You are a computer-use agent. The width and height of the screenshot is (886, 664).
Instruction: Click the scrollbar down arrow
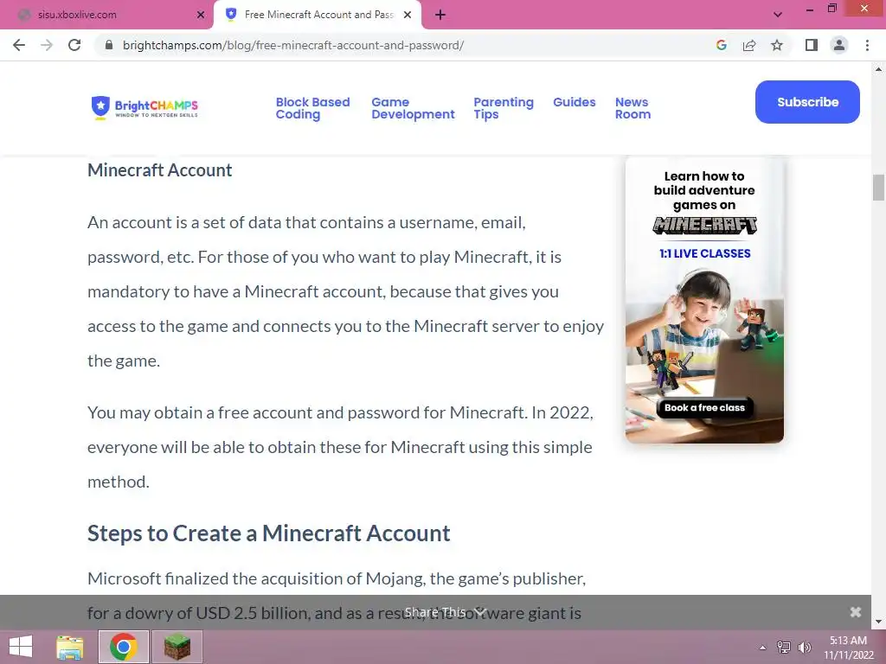coord(878,622)
